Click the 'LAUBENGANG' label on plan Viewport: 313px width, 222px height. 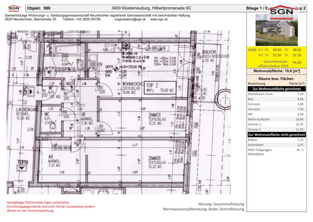(28, 110)
